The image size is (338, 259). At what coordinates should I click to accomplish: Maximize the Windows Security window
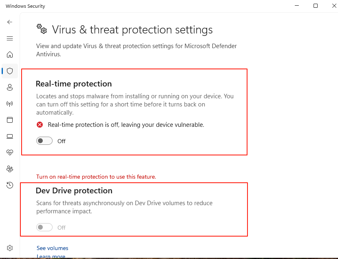[315, 6]
